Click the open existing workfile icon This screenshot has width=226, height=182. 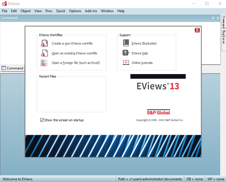[44, 53]
